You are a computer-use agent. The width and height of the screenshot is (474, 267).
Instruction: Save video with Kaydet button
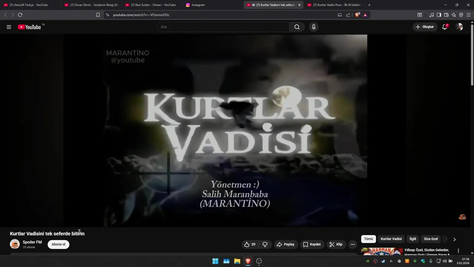coord(312,244)
